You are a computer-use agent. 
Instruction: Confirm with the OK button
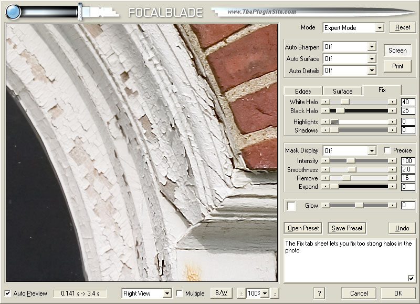point(398,293)
